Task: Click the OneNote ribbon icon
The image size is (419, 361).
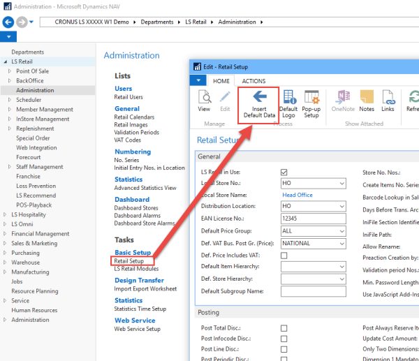Action: [x=343, y=98]
